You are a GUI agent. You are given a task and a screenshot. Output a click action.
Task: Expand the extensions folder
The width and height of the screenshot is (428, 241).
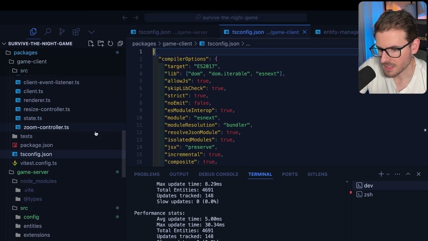coord(37,235)
